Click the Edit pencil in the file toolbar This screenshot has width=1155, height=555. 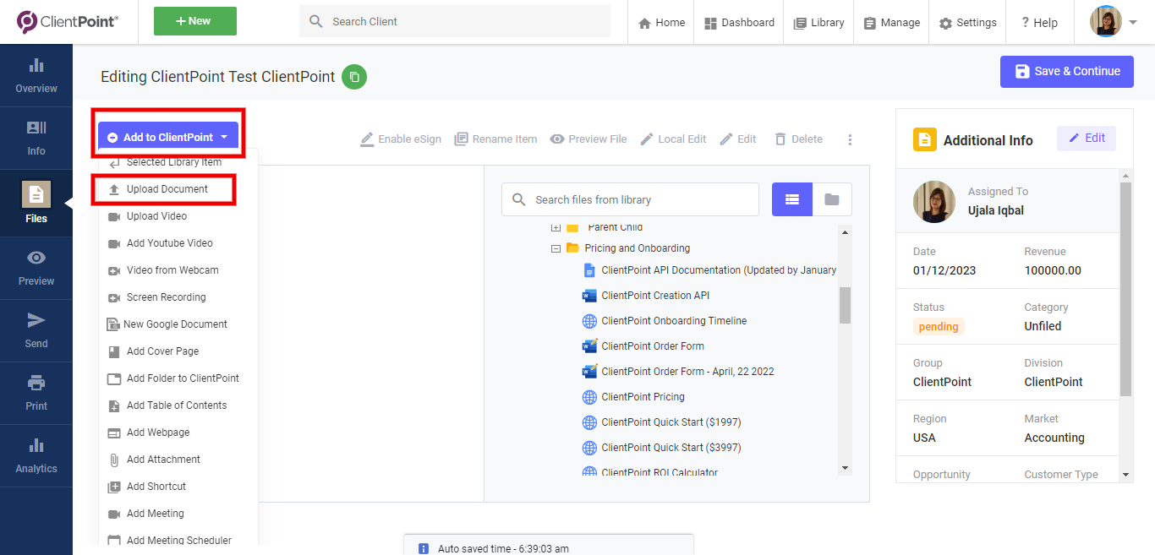(x=738, y=139)
